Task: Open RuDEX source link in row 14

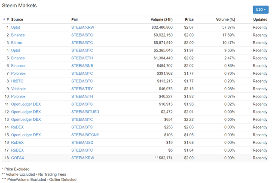Action: [17, 127]
